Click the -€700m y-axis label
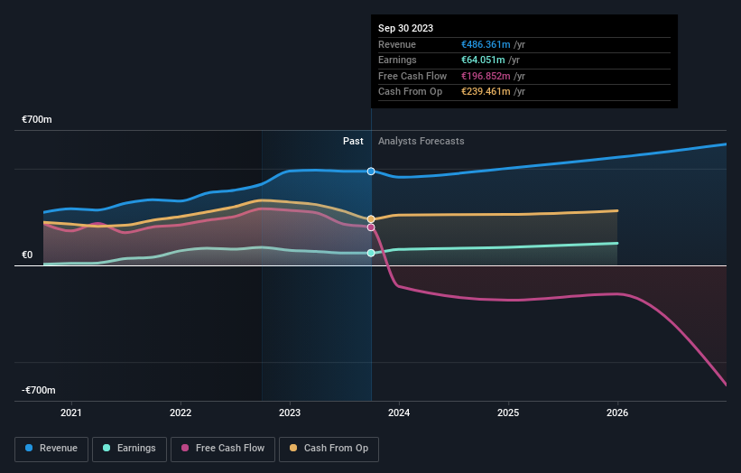 [38, 390]
